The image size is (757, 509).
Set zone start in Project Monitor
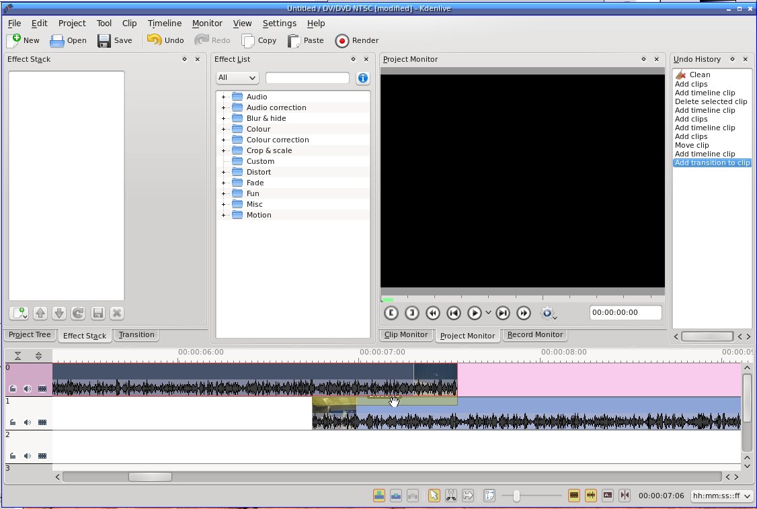[391, 313]
